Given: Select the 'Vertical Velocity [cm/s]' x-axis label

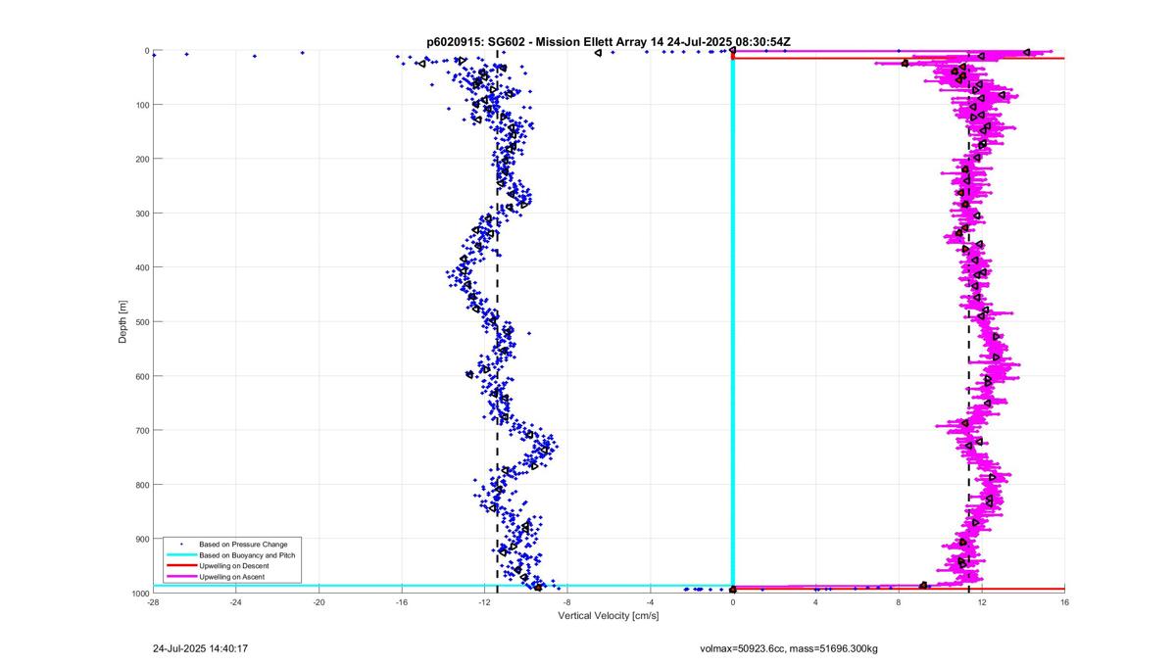Looking at the screenshot, I should pyautogui.click(x=609, y=616).
